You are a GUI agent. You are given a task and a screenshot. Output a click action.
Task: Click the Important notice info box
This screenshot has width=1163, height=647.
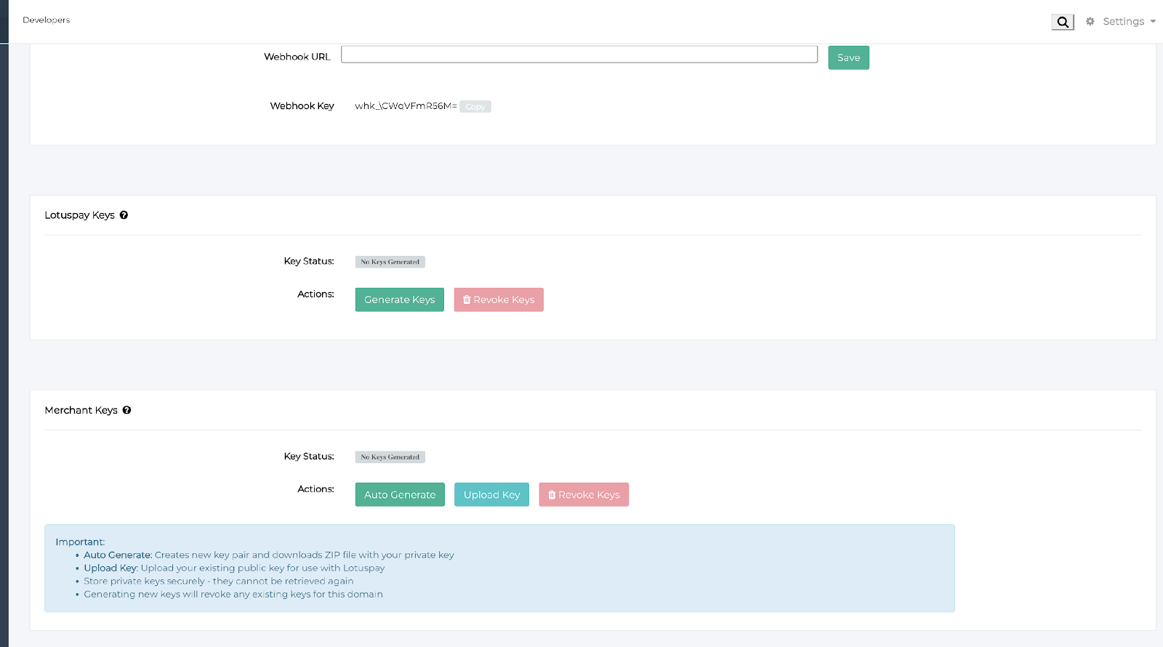click(499, 568)
